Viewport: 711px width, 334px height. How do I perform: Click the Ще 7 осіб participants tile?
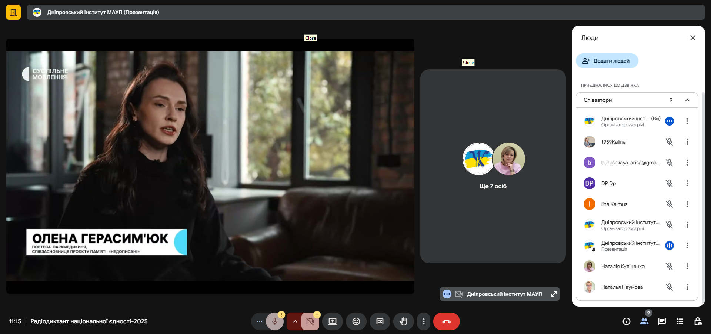[493, 166]
